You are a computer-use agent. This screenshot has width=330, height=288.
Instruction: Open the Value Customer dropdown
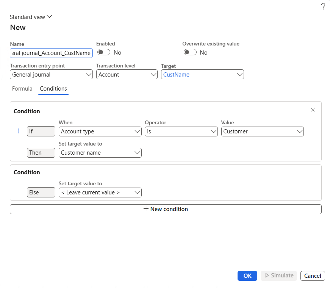coord(262,131)
